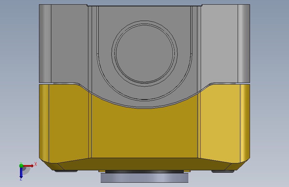This screenshot has height=187, width=289.
Task: Select the bottom-right small foot pad
Action: 223,171
